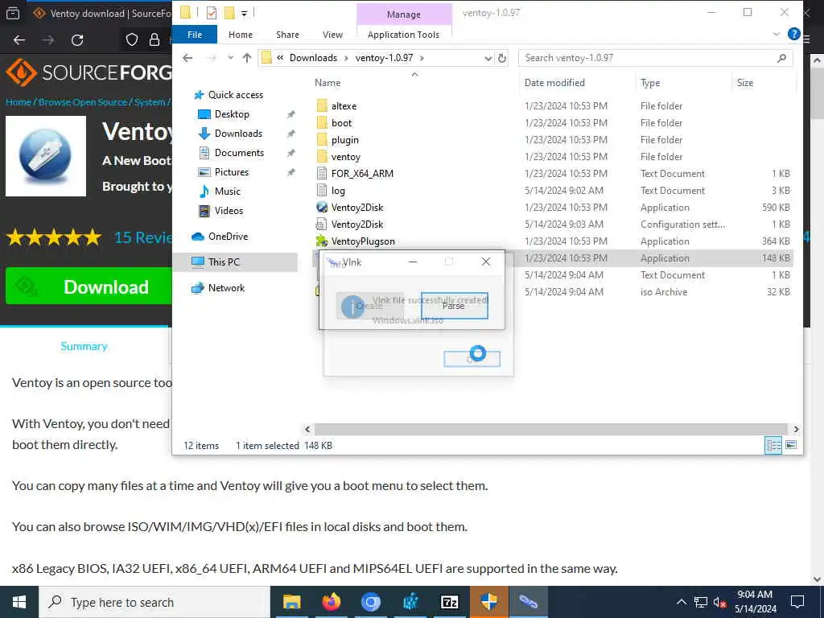The width and height of the screenshot is (824, 618).
Task: Click the right arrow of the horizontal scrollbar
Action: [x=796, y=430]
